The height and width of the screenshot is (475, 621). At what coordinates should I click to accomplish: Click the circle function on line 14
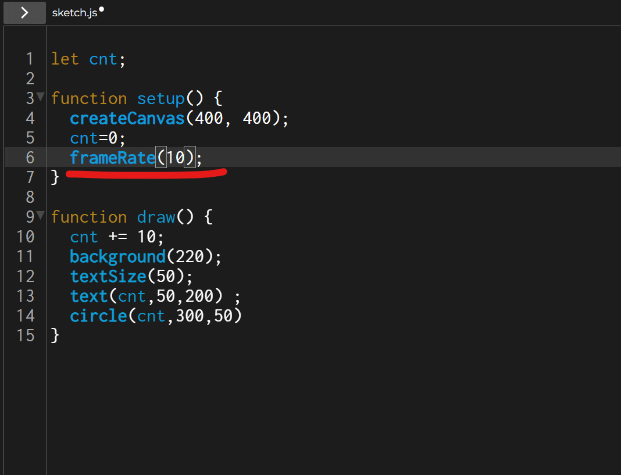pyautogui.click(x=98, y=316)
